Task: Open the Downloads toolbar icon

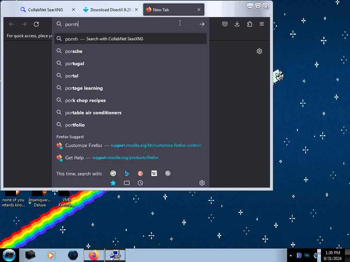Action: [237, 24]
